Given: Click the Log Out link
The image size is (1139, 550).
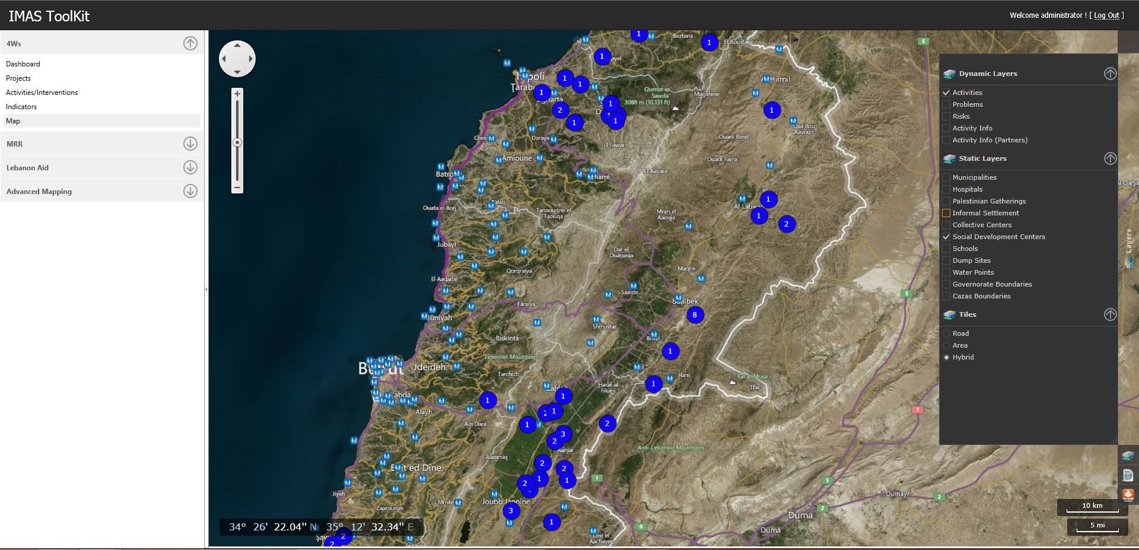Looking at the screenshot, I should [1106, 15].
